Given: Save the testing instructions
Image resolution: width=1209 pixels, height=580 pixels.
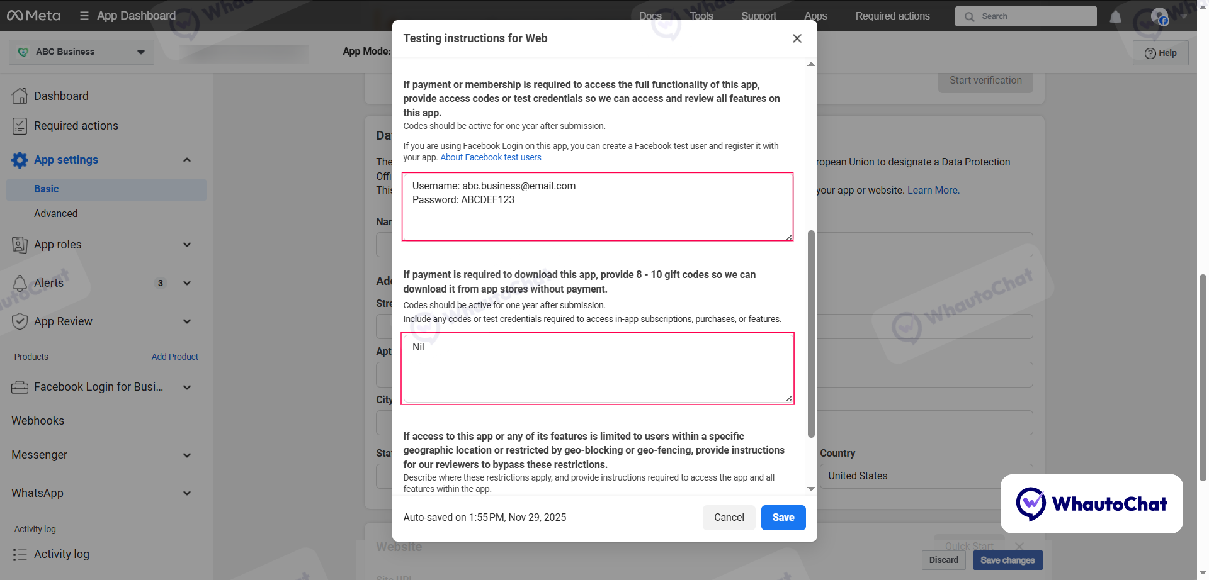Looking at the screenshot, I should click(x=783, y=518).
